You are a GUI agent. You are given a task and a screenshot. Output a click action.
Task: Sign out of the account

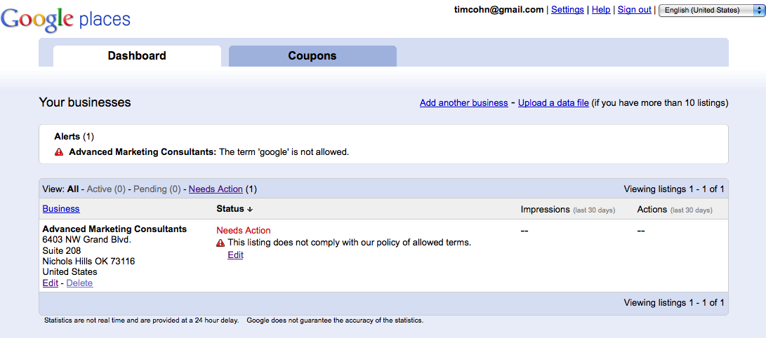[635, 10]
